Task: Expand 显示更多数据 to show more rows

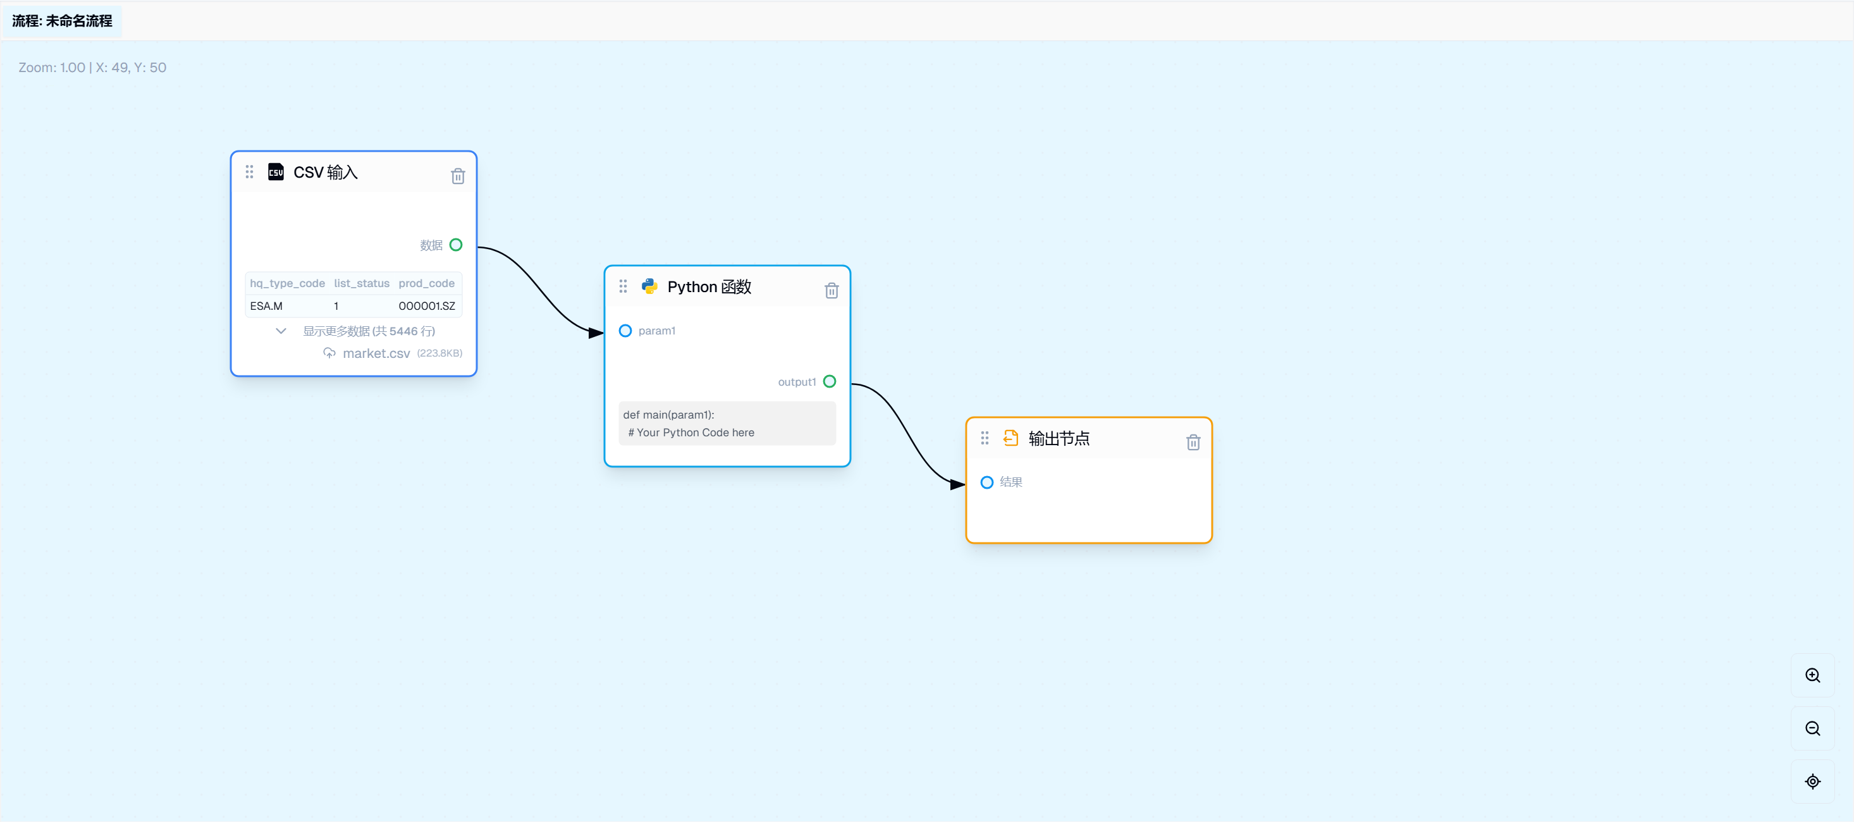Action: click(x=369, y=331)
